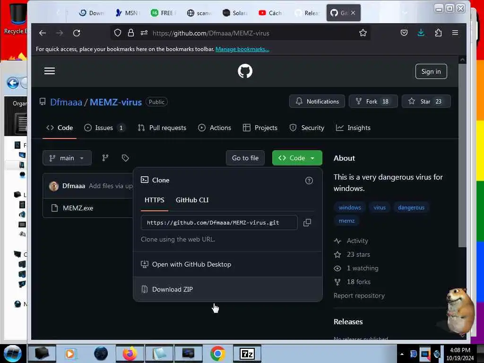This screenshot has width=484, height=363.
Task: Open the extensions puzzle icon
Action: tap(438, 33)
